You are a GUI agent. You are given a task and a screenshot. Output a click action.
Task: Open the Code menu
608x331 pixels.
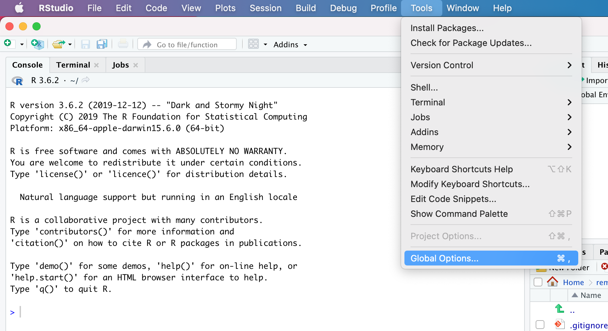coord(156,8)
